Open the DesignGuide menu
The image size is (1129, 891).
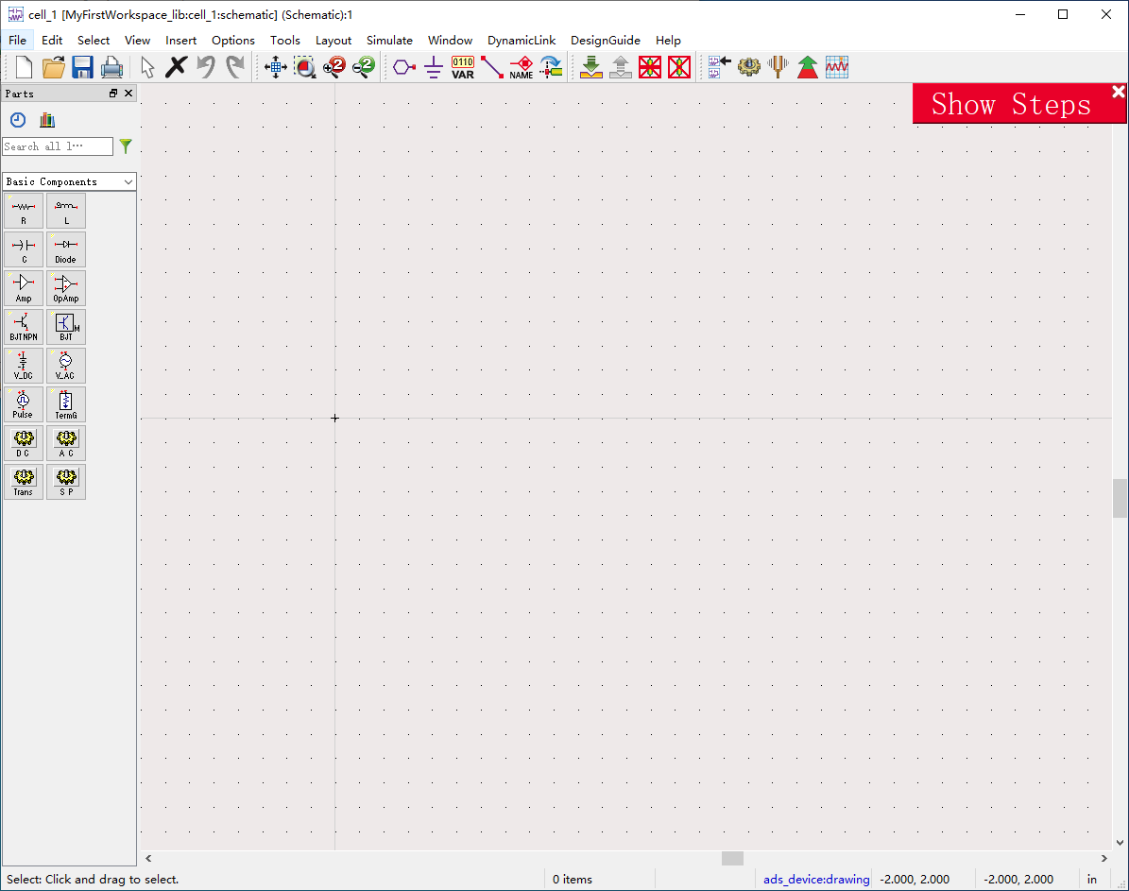(x=605, y=41)
